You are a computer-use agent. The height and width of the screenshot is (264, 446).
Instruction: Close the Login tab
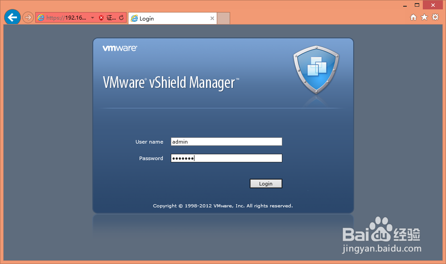pos(212,18)
